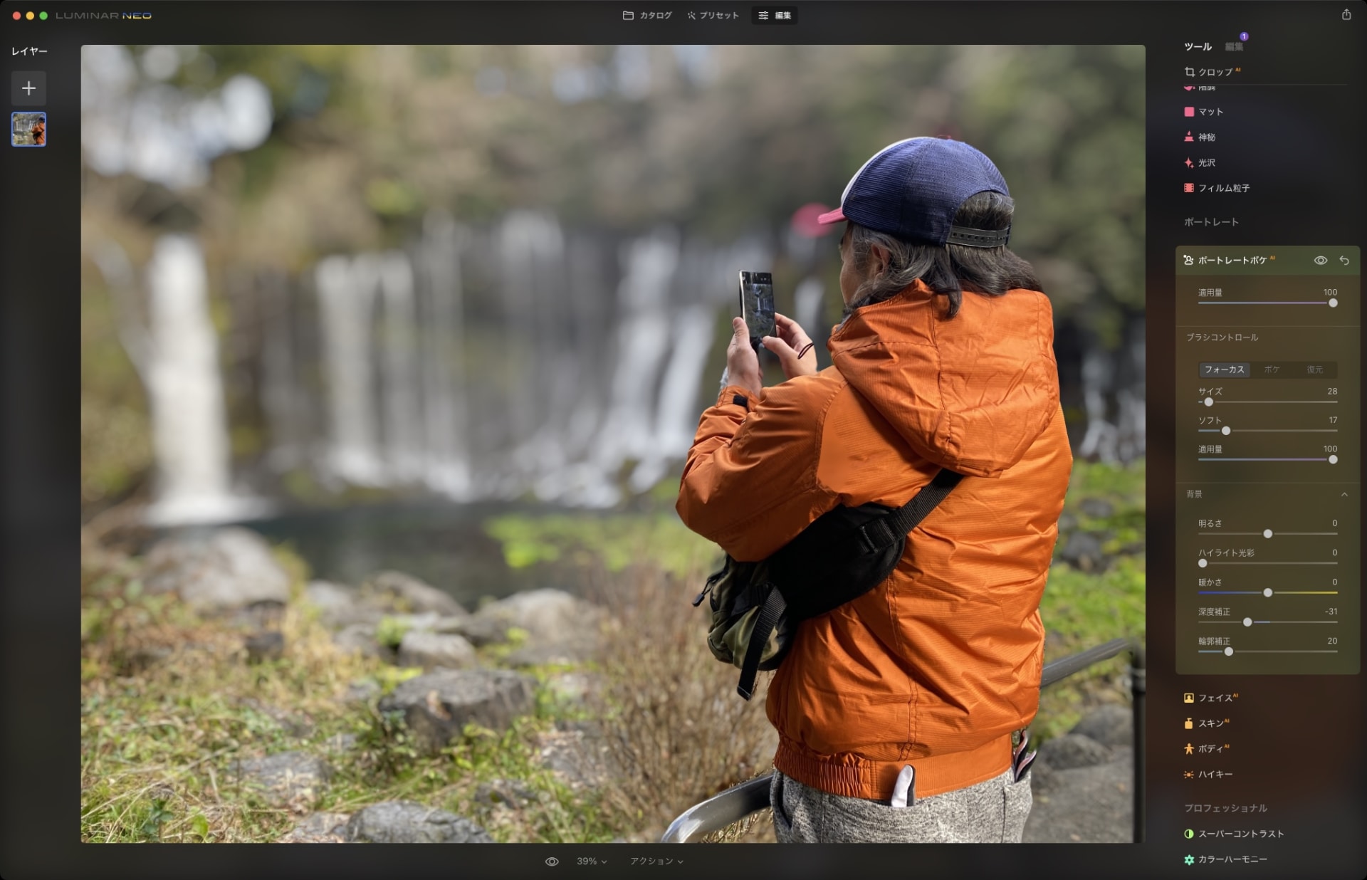Click the add layer plus button
This screenshot has height=880, width=1367.
(x=28, y=88)
